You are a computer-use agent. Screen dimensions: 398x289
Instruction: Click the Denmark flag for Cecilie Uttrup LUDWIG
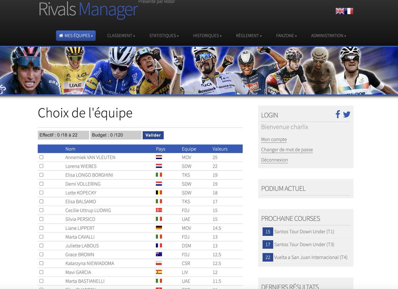click(x=159, y=210)
